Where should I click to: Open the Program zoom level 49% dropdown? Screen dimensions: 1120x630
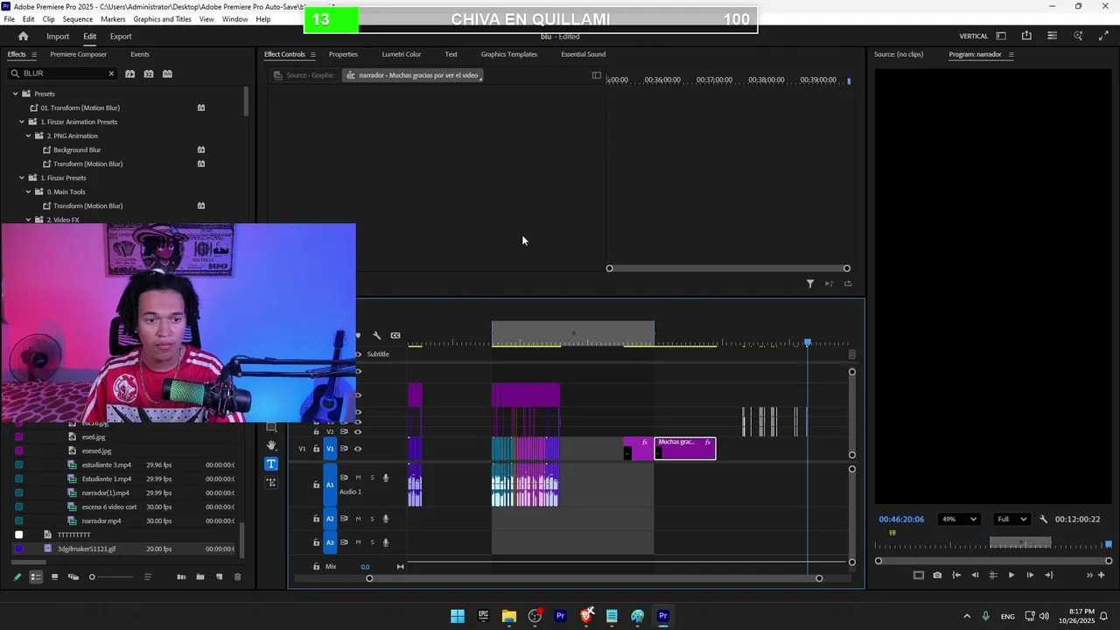click(x=959, y=519)
